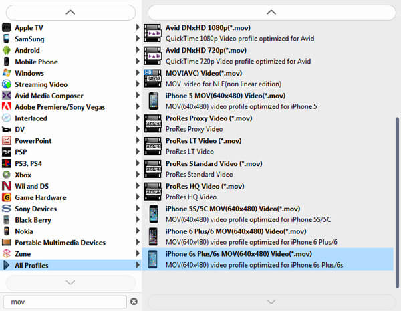This screenshot has width=401, height=311.
Task: Click the Sony Devices icon
Action: tap(7, 209)
